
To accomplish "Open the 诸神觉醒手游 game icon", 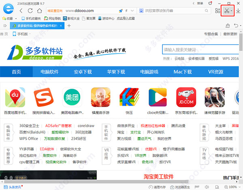I will [215, 97].
